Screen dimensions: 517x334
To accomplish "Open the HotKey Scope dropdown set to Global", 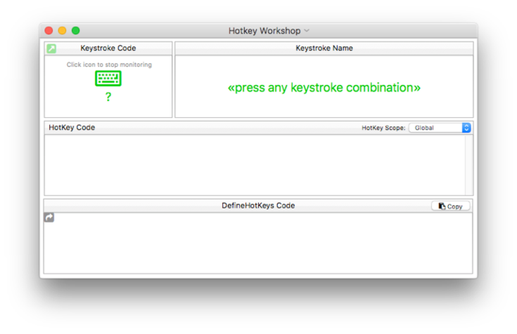I will (440, 128).
